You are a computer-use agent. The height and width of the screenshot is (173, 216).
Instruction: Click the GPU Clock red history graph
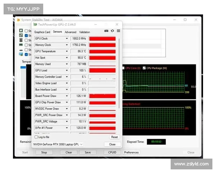[x=102, y=39]
